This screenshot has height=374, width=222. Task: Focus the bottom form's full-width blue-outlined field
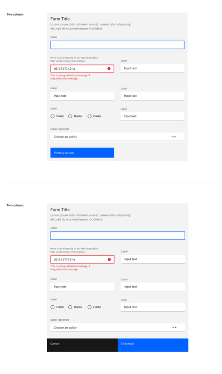[x=118, y=236]
